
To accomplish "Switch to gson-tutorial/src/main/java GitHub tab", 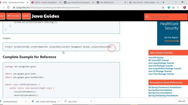I will click(x=79, y=2).
